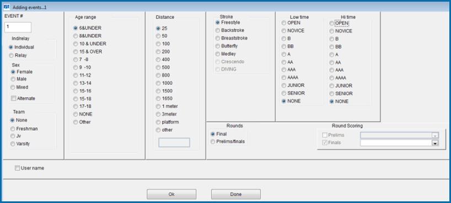
Task: Select other under Distance
Action: [x=164, y=130]
